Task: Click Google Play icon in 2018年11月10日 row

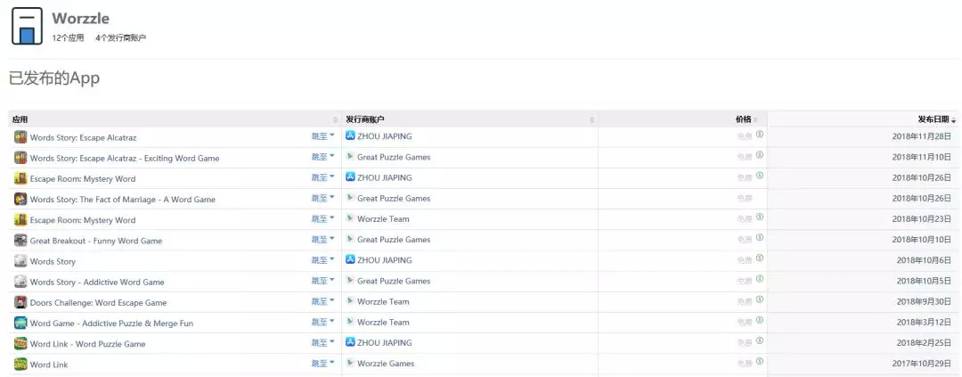Action: [x=350, y=157]
